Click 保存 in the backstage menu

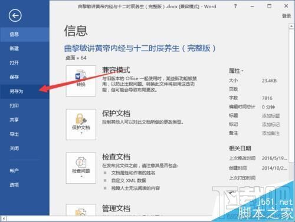pos(25,77)
